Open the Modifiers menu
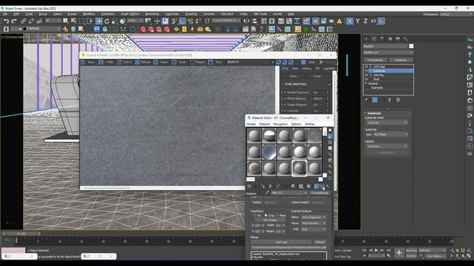 [89, 14]
